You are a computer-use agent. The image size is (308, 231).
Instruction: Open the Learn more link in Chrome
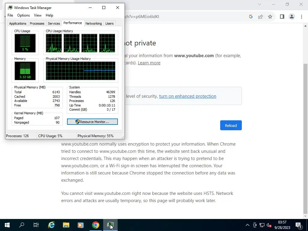pos(149,63)
